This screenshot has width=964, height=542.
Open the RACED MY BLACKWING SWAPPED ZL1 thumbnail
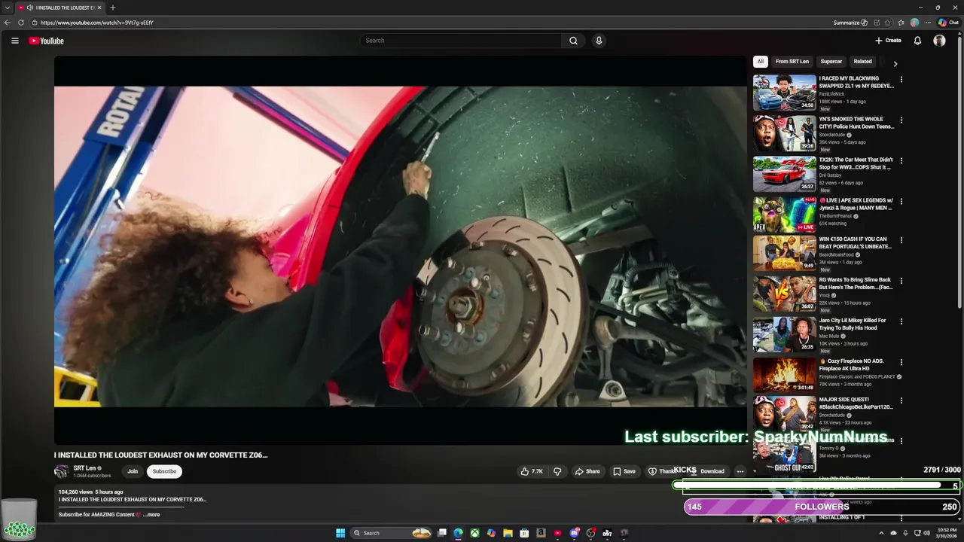pos(784,92)
